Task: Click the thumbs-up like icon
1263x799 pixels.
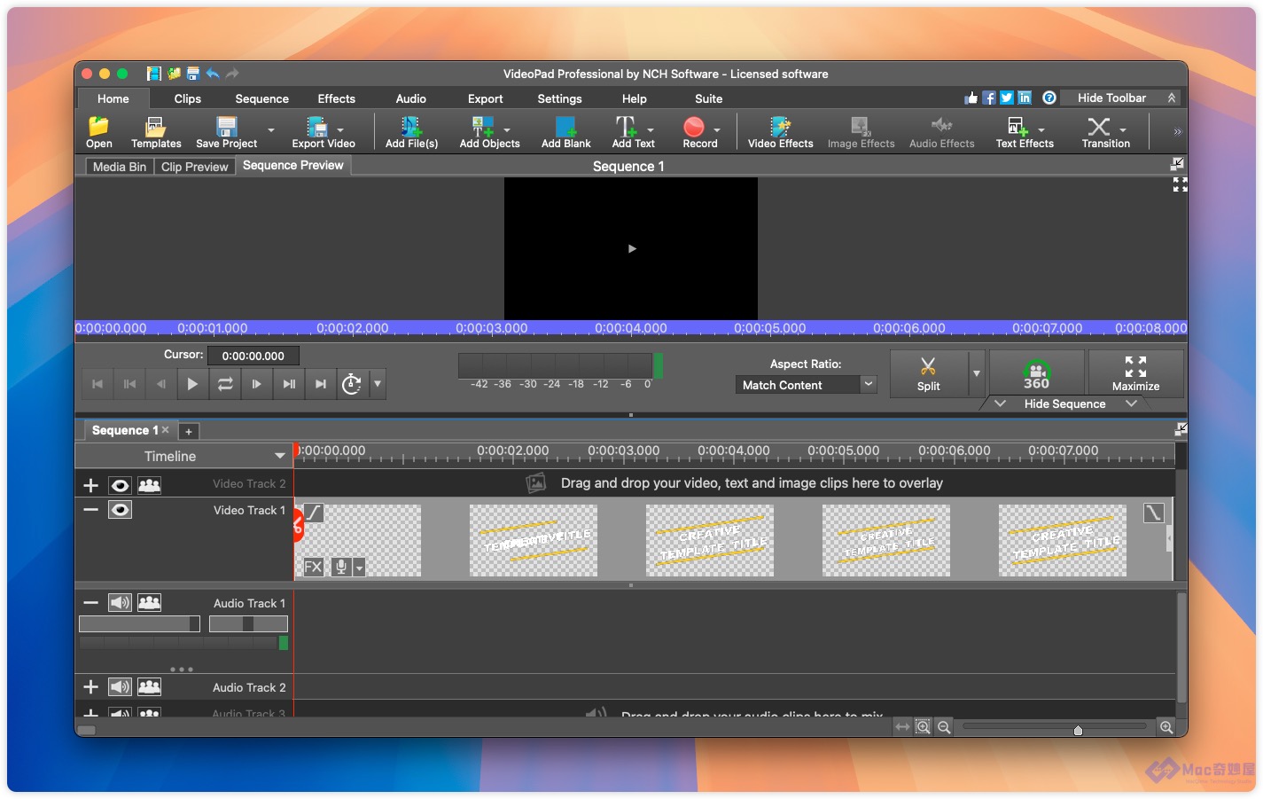Action: pyautogui.click(x=971, y=98)
